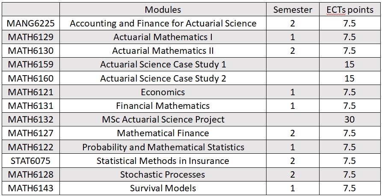Viewport: 382px width, 196px height.
Task: Select the Actuarial Mathematics I cell
Action: click(163, 37)
